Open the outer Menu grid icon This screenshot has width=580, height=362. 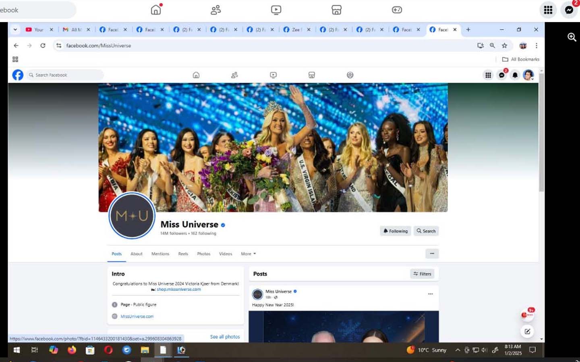pos(548,10)
